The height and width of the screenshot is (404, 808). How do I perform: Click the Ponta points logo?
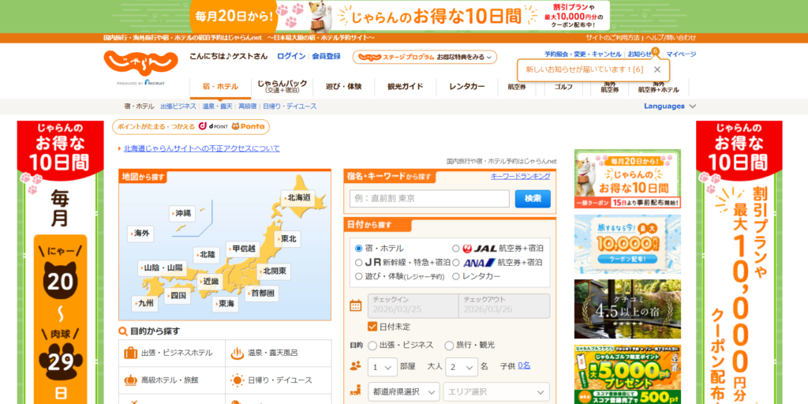click(249, 126)
